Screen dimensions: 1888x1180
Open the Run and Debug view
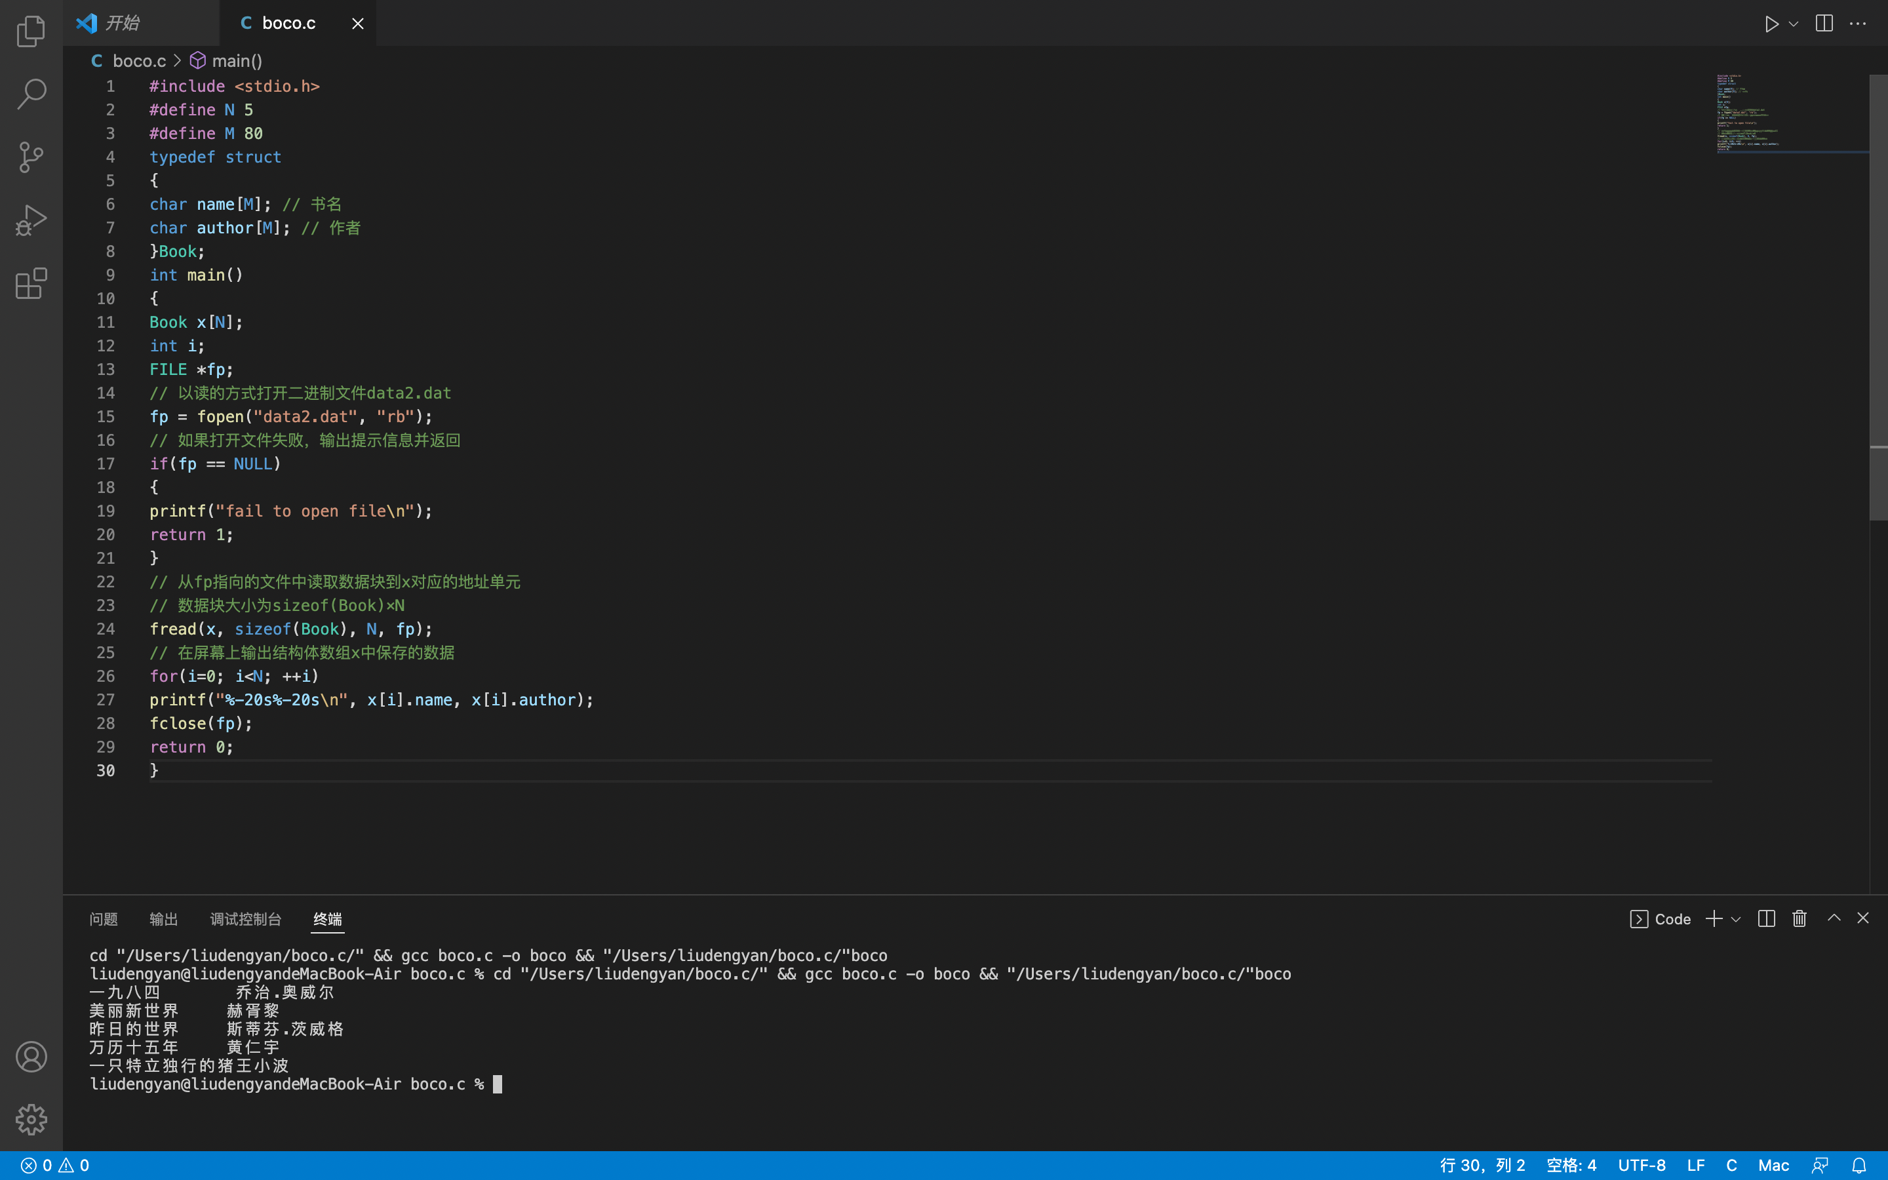tap(31, 220)
